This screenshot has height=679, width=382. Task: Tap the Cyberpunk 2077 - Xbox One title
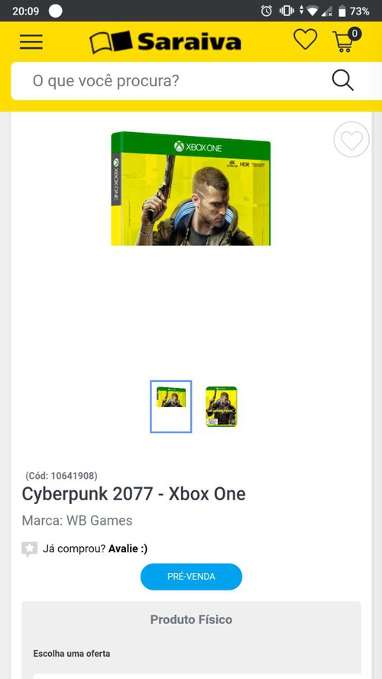click(134, 494)
